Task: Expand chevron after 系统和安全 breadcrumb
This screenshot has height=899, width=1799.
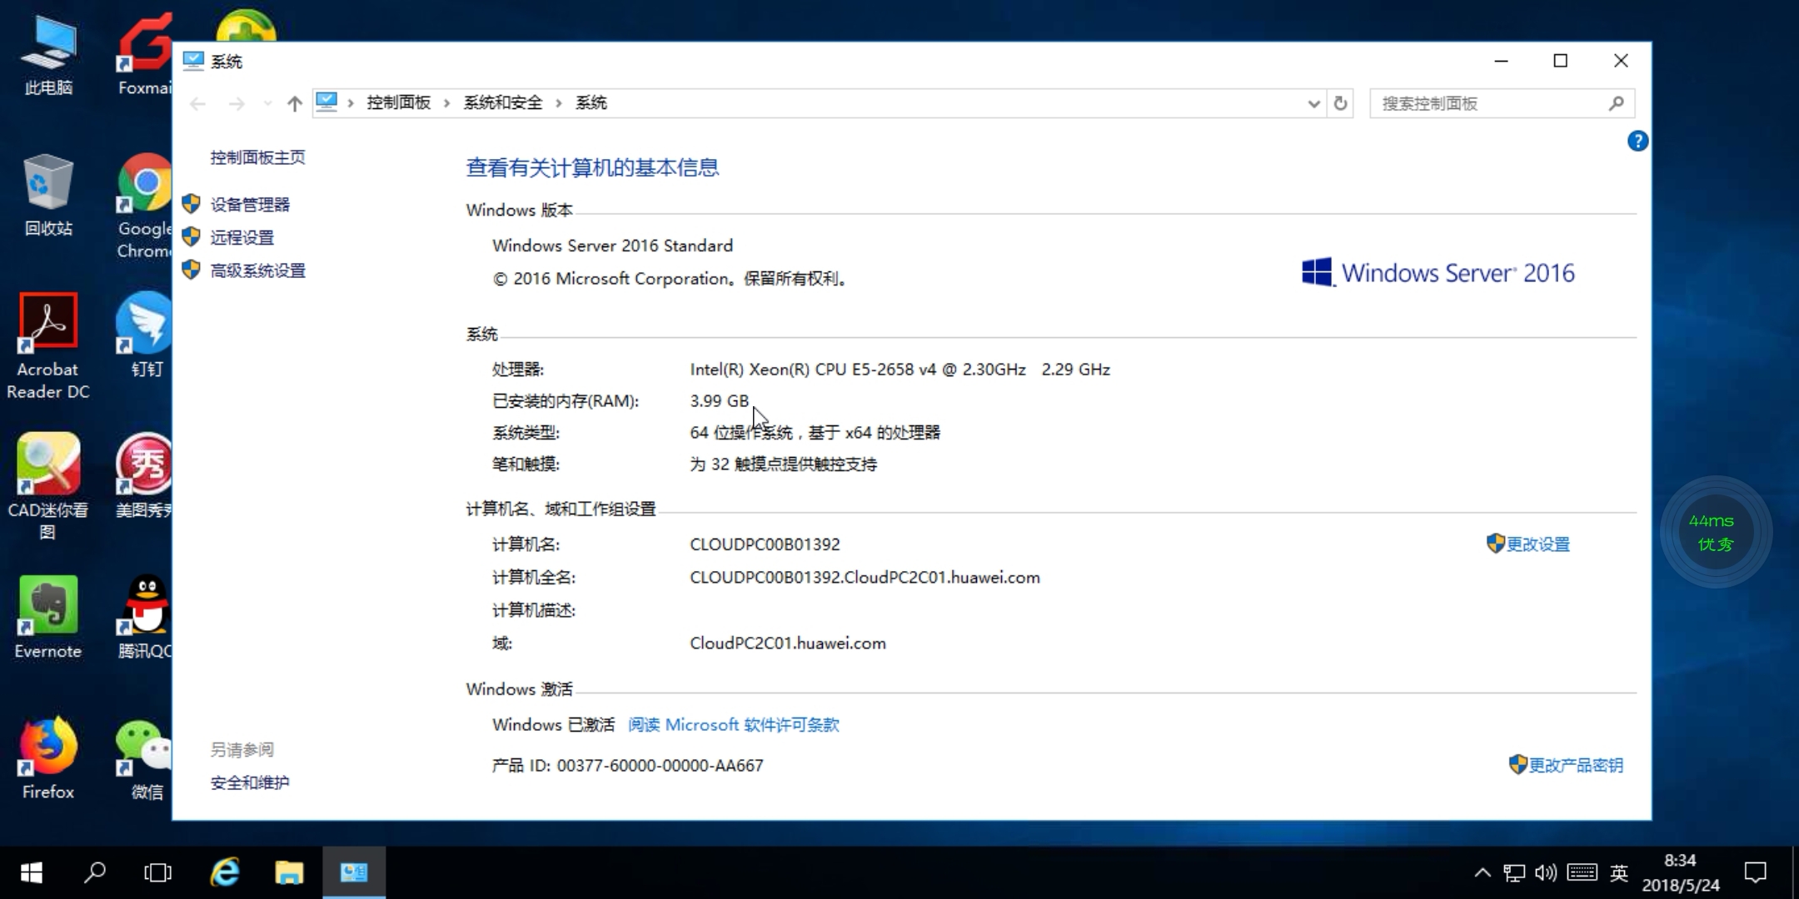Action: (x=559, y=103)
